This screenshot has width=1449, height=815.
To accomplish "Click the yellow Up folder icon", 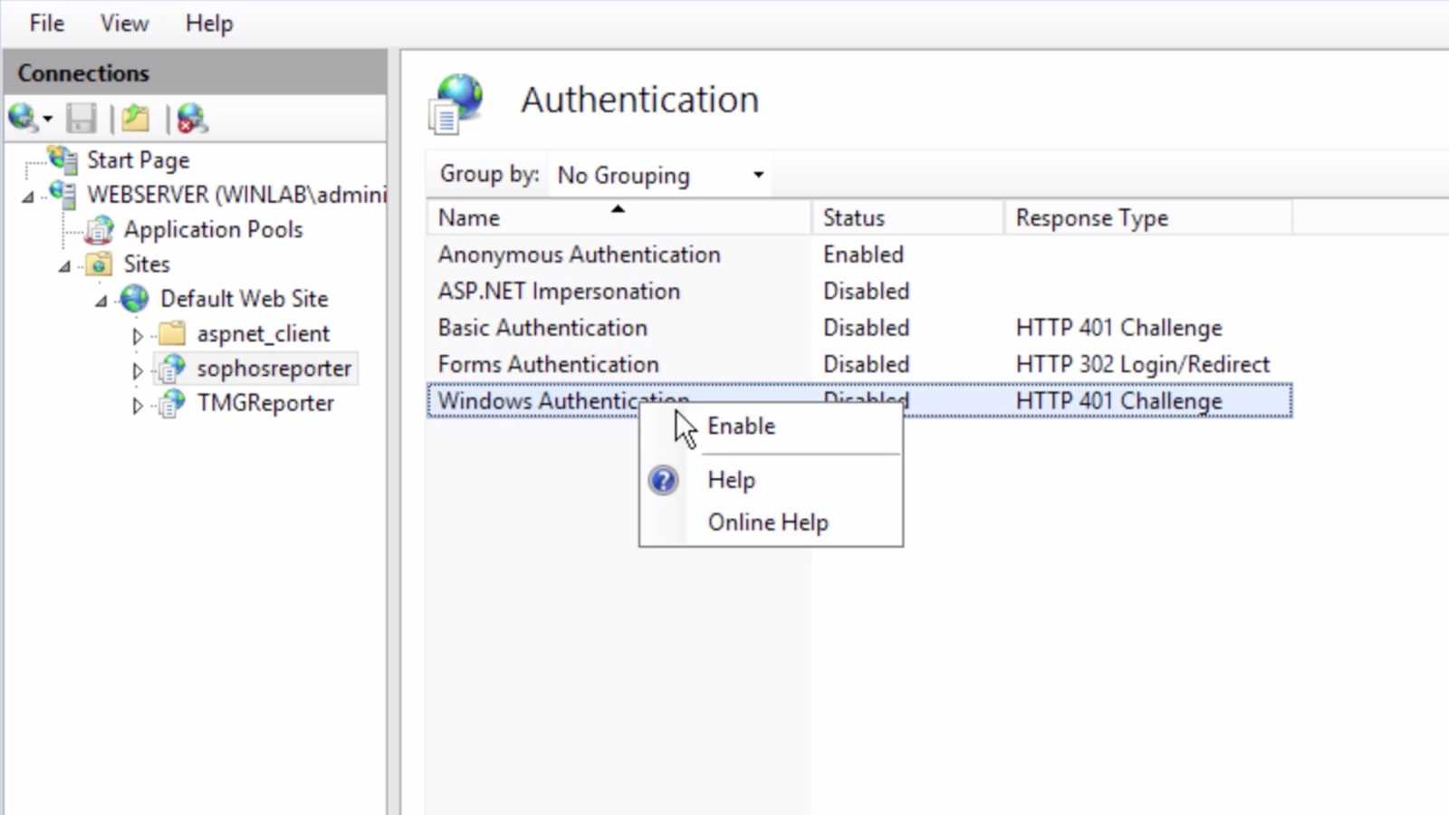I will 134,118.
